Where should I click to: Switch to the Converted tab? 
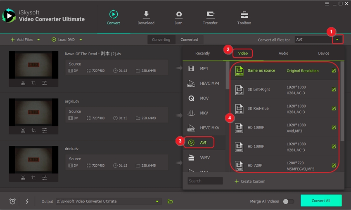(189, 40)
